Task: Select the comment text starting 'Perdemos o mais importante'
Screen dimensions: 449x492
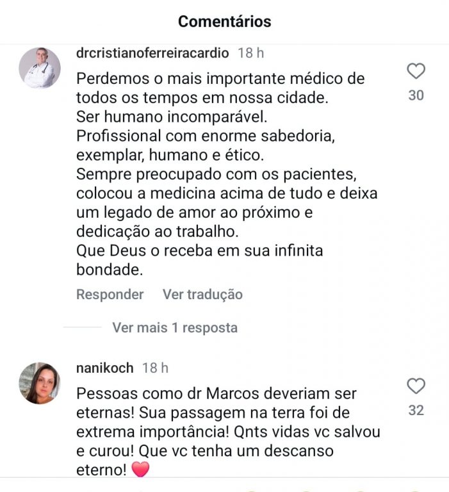Action: tap(227, 174)
